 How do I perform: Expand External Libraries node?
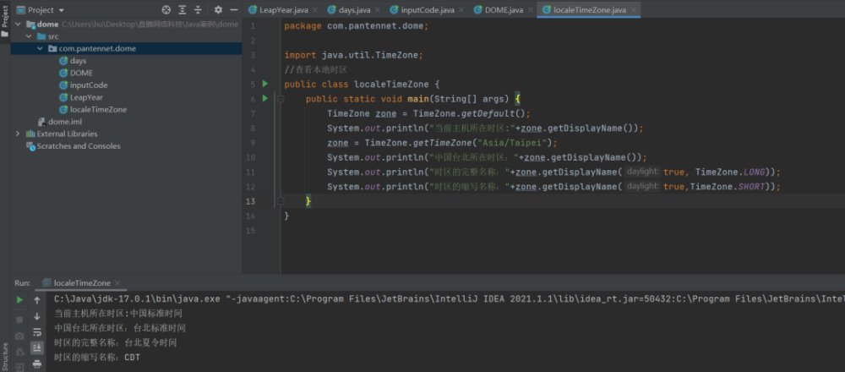(x=18, y=134)
